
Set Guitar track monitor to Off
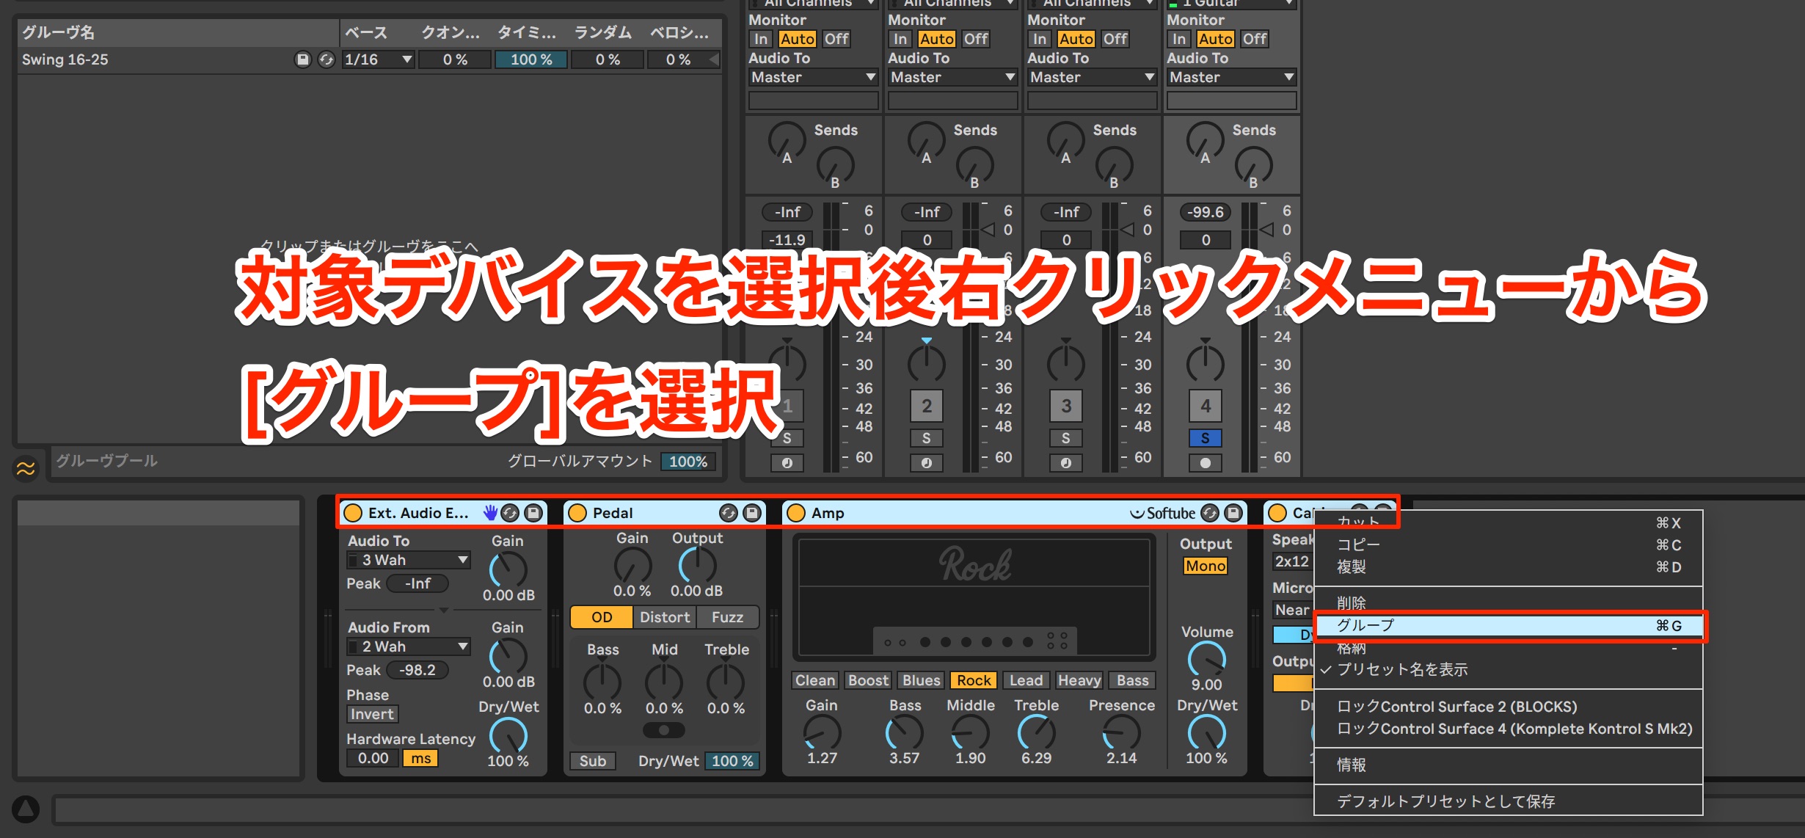point(1255,39)
